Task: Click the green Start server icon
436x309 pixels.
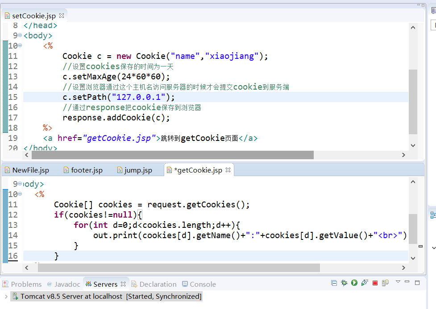Action: [x=354, y=283]
